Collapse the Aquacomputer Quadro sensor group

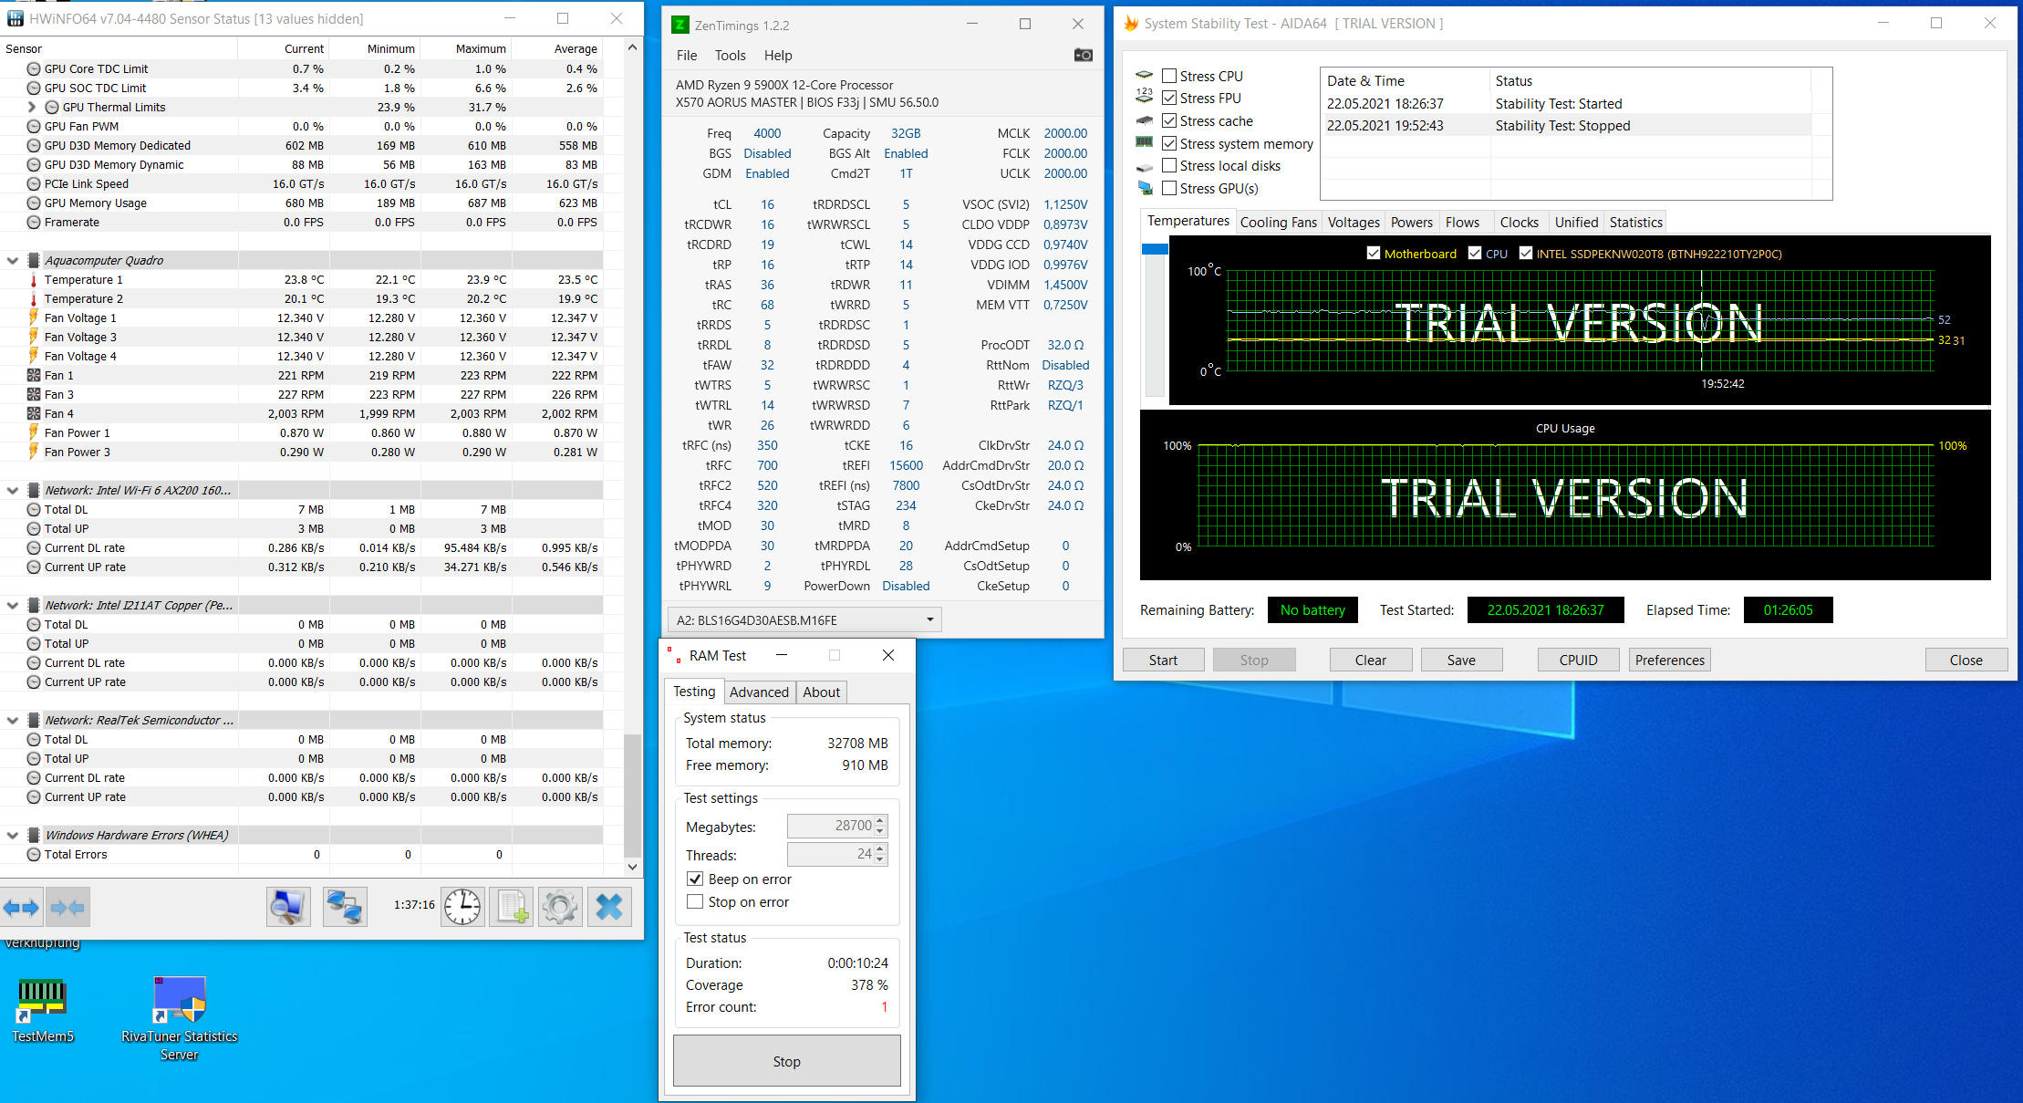pos(13,260)
